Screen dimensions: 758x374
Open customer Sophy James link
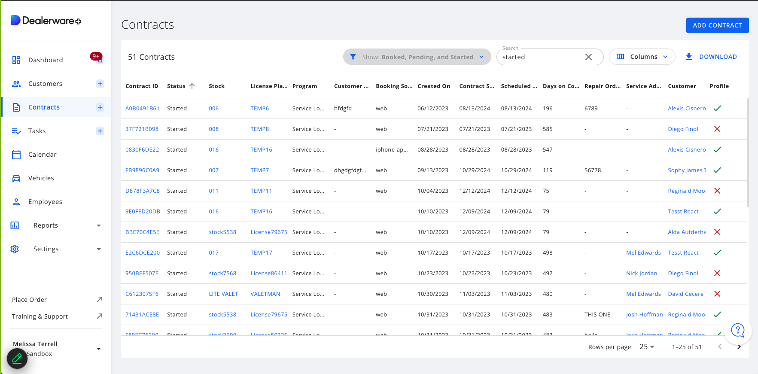tap(686, 170)
